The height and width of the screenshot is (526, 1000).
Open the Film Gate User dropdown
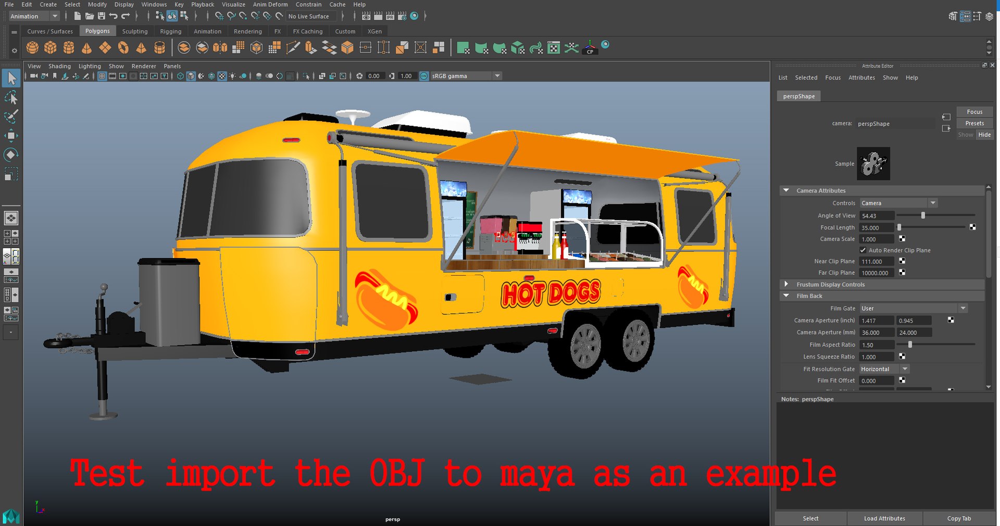[914, 309]
